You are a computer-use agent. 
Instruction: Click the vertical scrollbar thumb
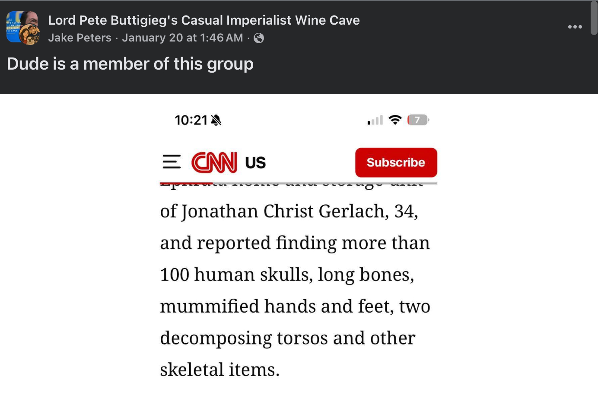click(x=594, y=18)
